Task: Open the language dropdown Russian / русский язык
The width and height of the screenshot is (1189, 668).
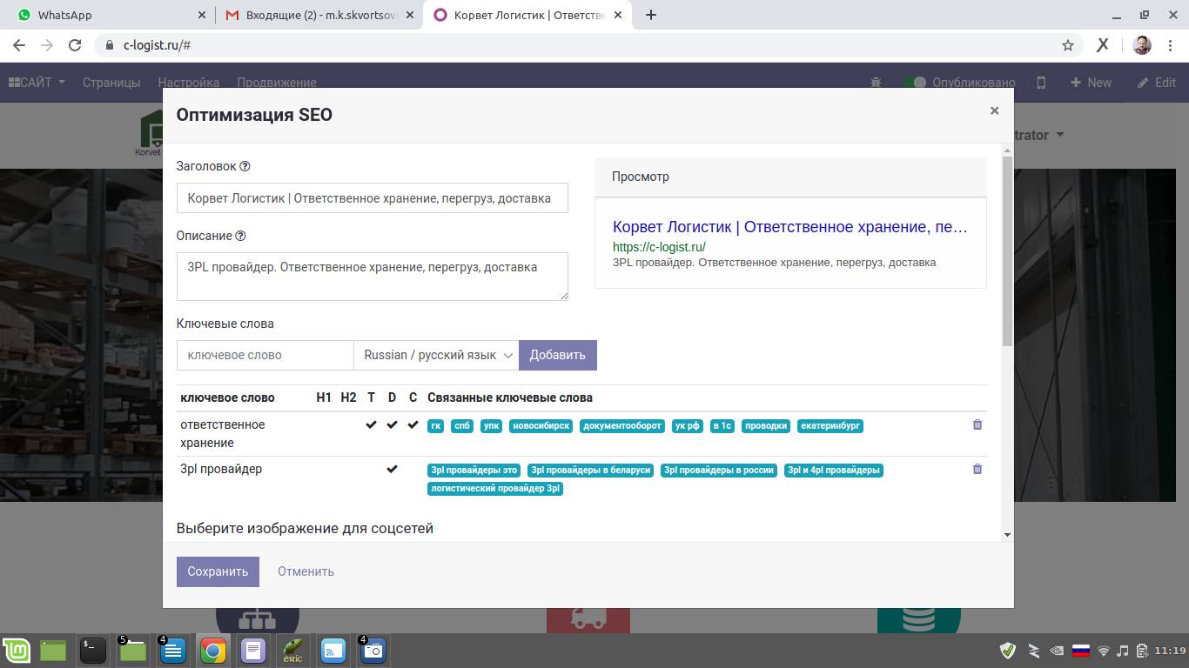Action: 436,355
